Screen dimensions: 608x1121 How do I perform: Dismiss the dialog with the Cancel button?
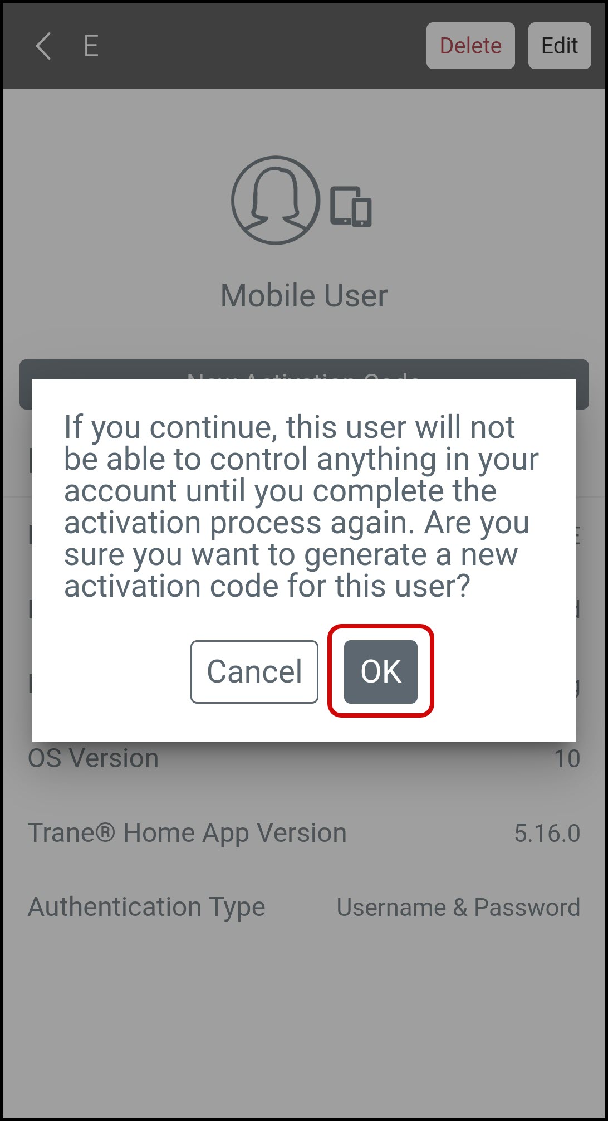254,671
